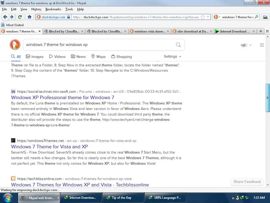This screenshot has height=203, width=270.
Task: Open the Windows Start orb
Action: (8, 198)
